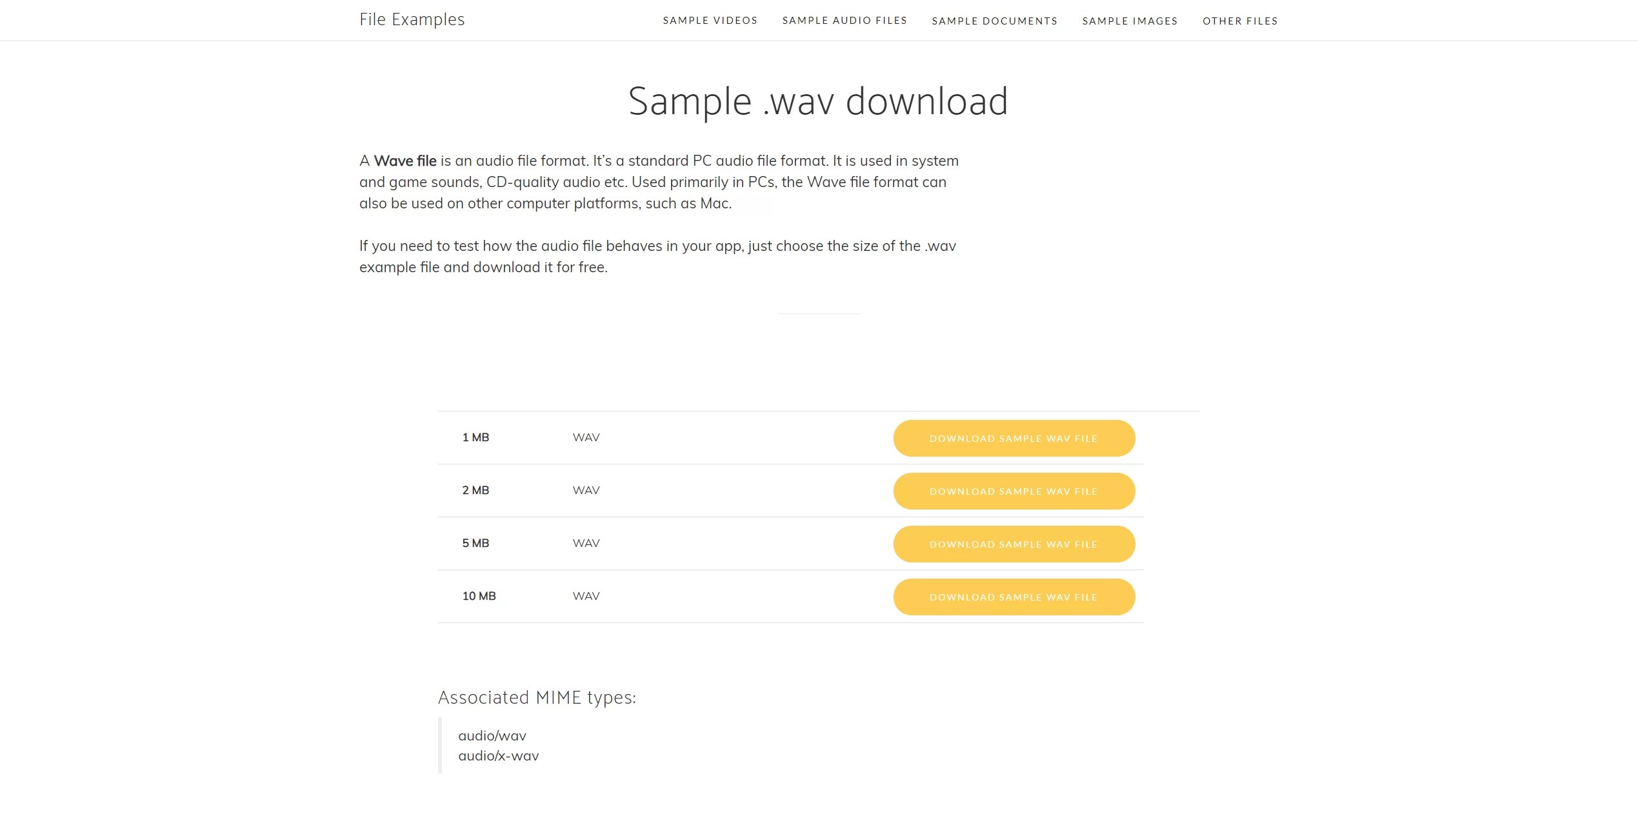Open the Sample Videos menu
This screenshot has width=1638, height=814.
coord(710,20)
